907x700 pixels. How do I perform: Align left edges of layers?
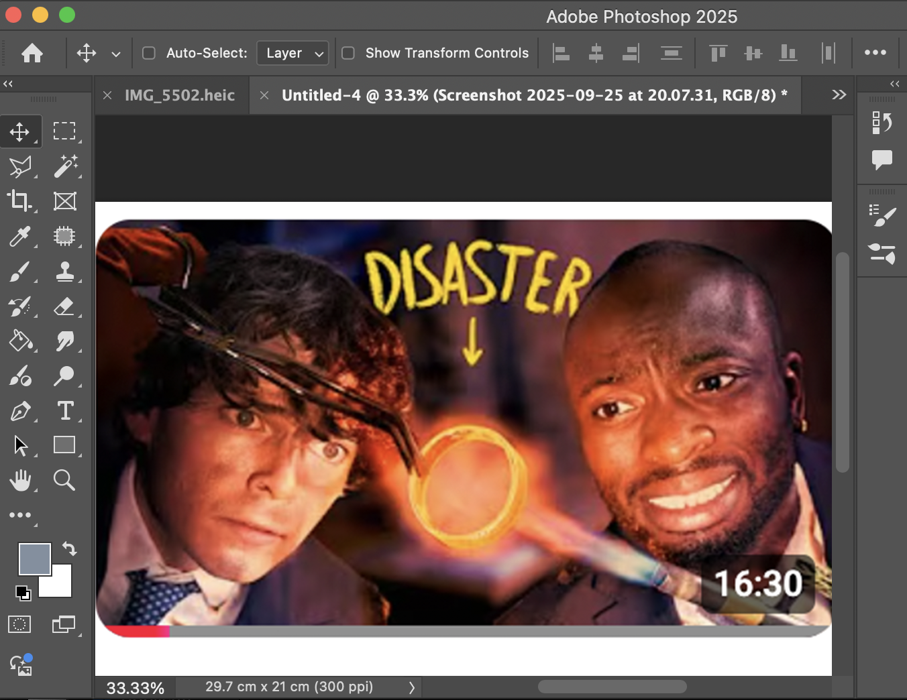pos(562,53)
